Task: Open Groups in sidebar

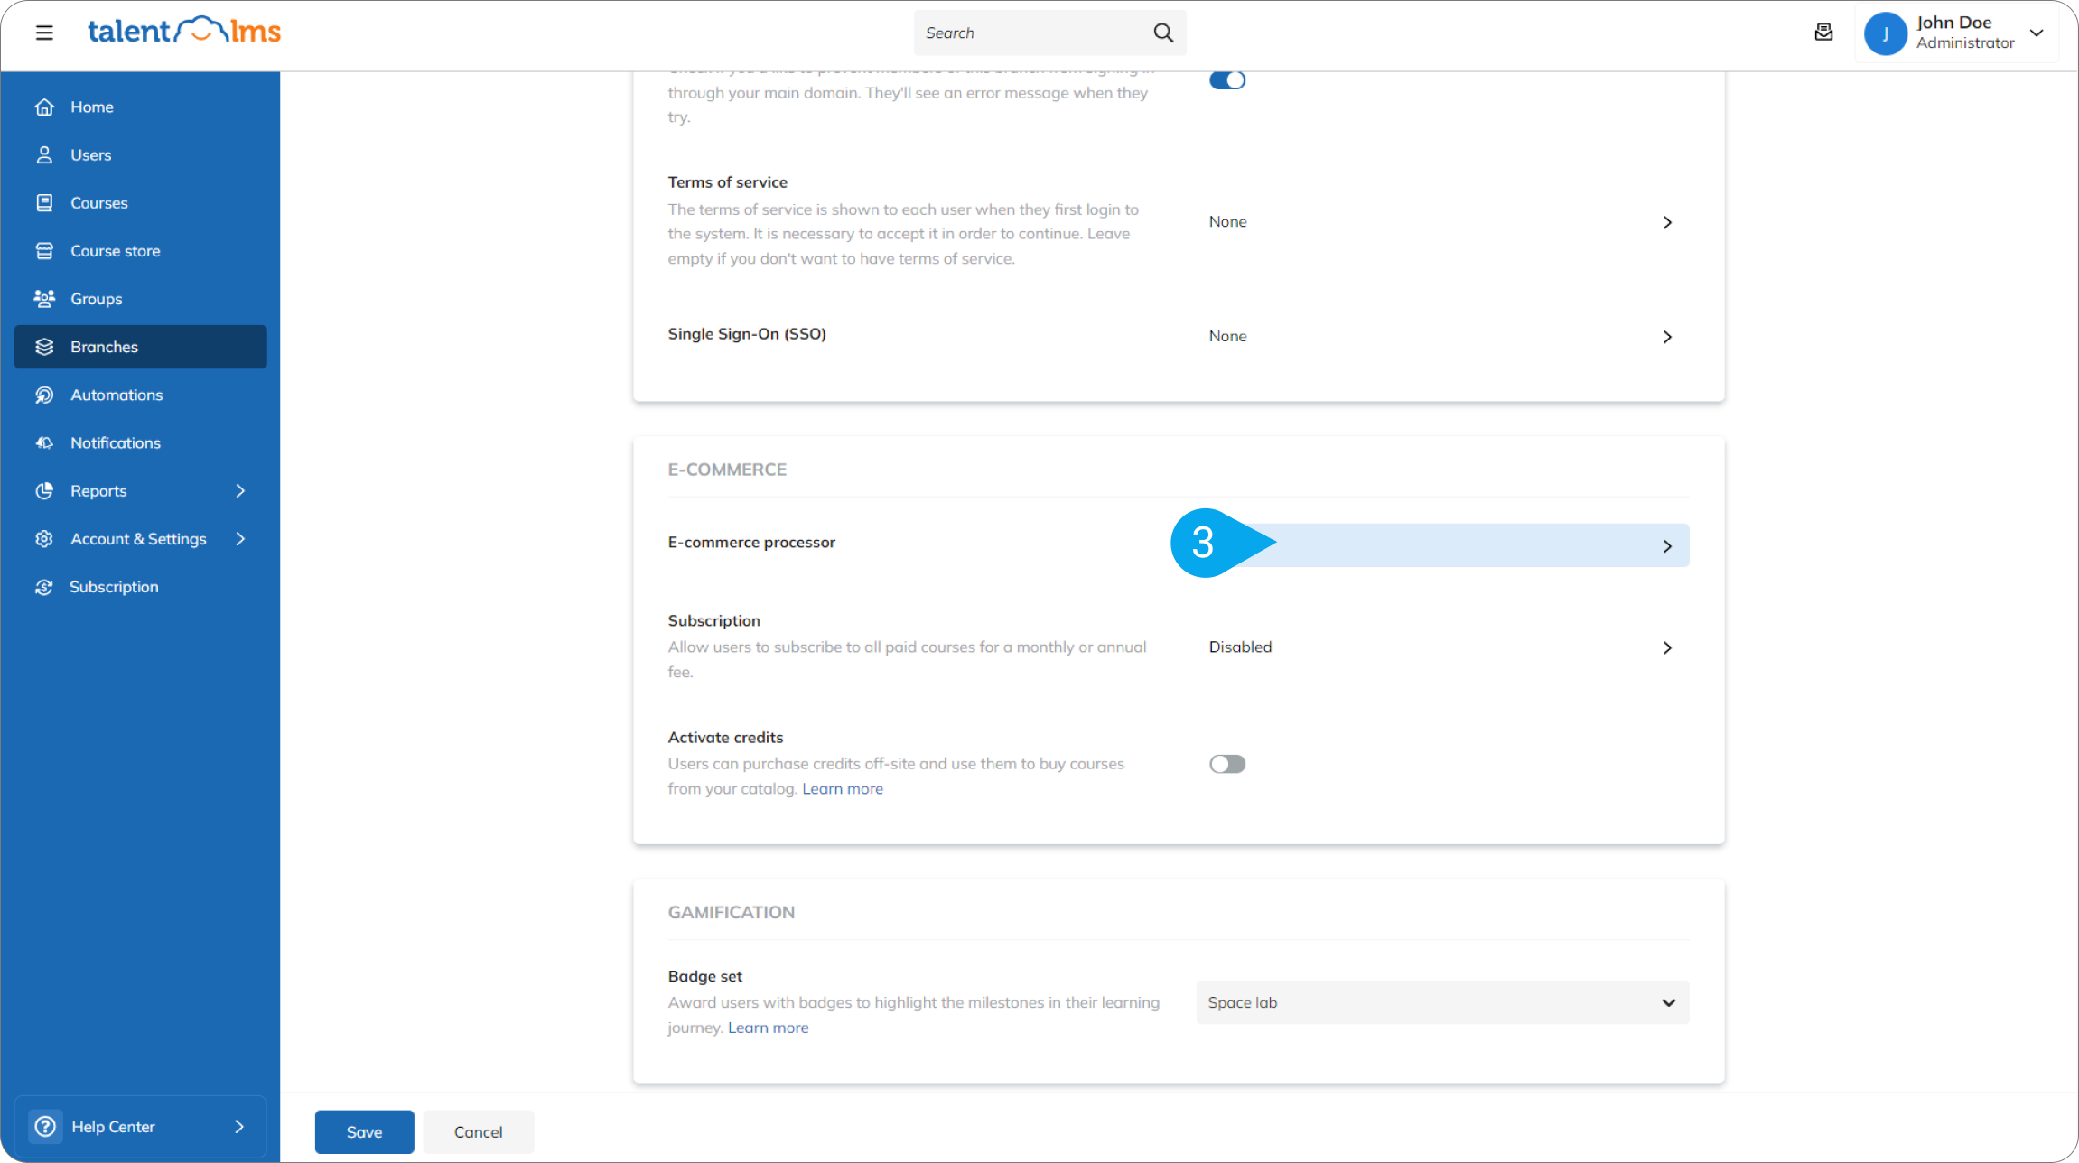Action: tap(140, 298)
